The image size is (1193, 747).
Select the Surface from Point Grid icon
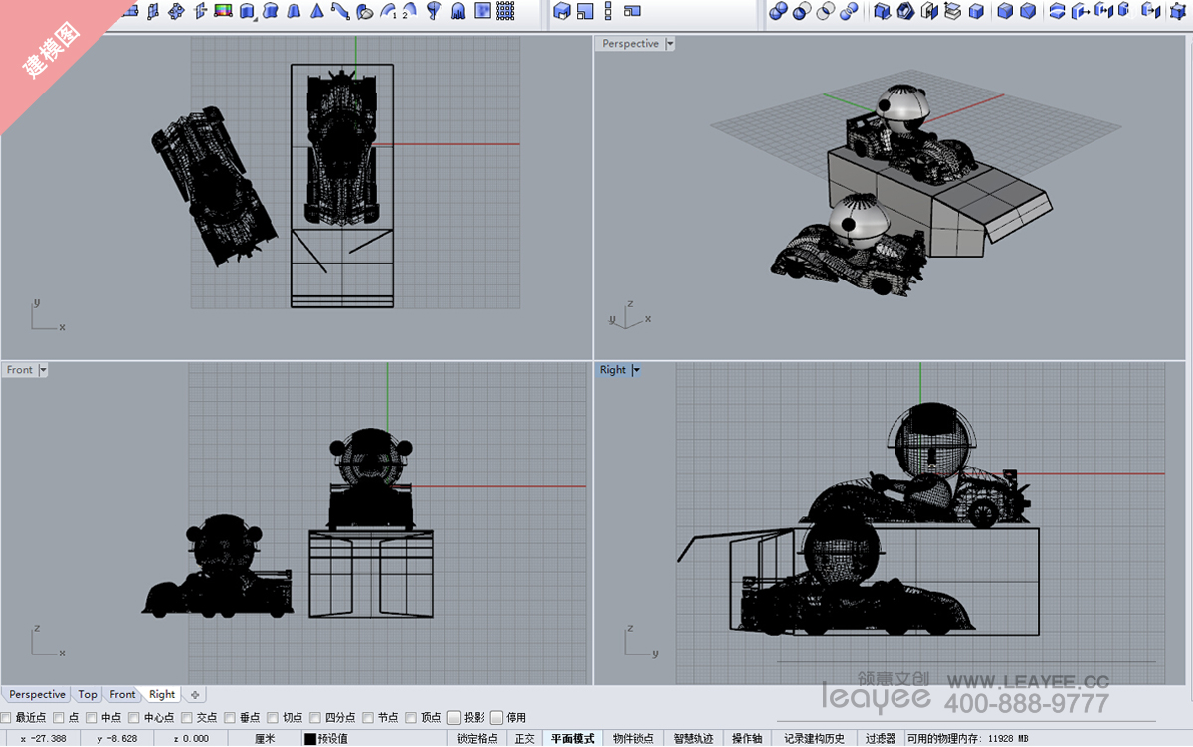[x=505, y=11]
